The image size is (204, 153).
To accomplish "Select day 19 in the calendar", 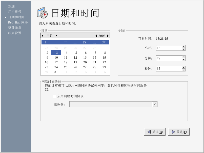I will pos(75,62).
